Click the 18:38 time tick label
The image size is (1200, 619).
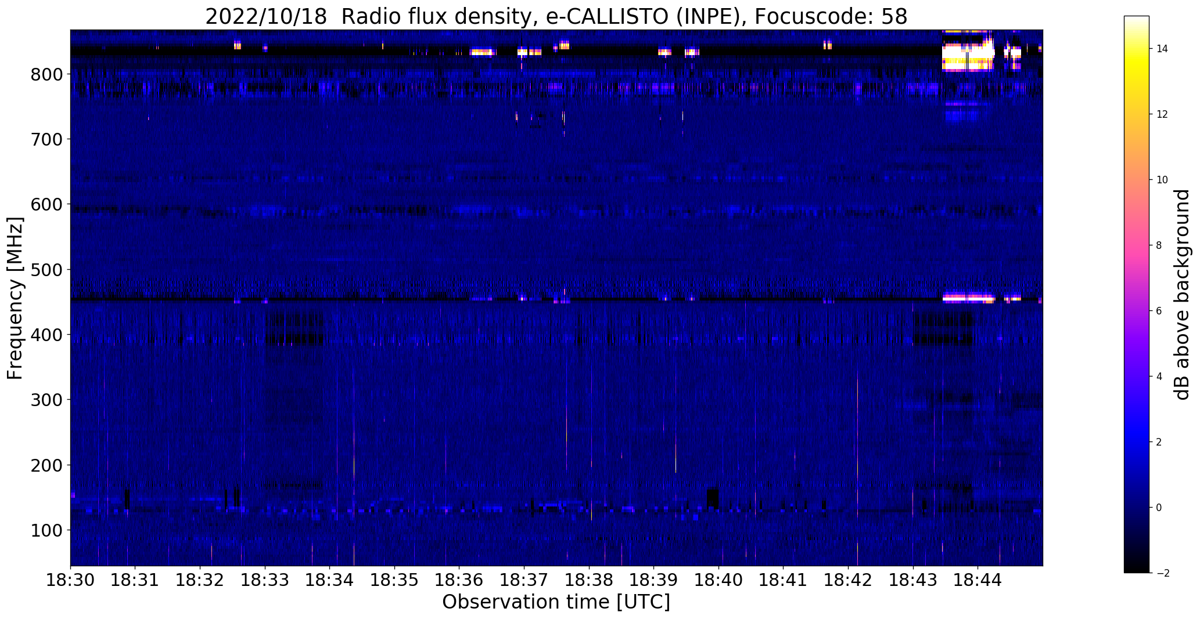(590, 580)
